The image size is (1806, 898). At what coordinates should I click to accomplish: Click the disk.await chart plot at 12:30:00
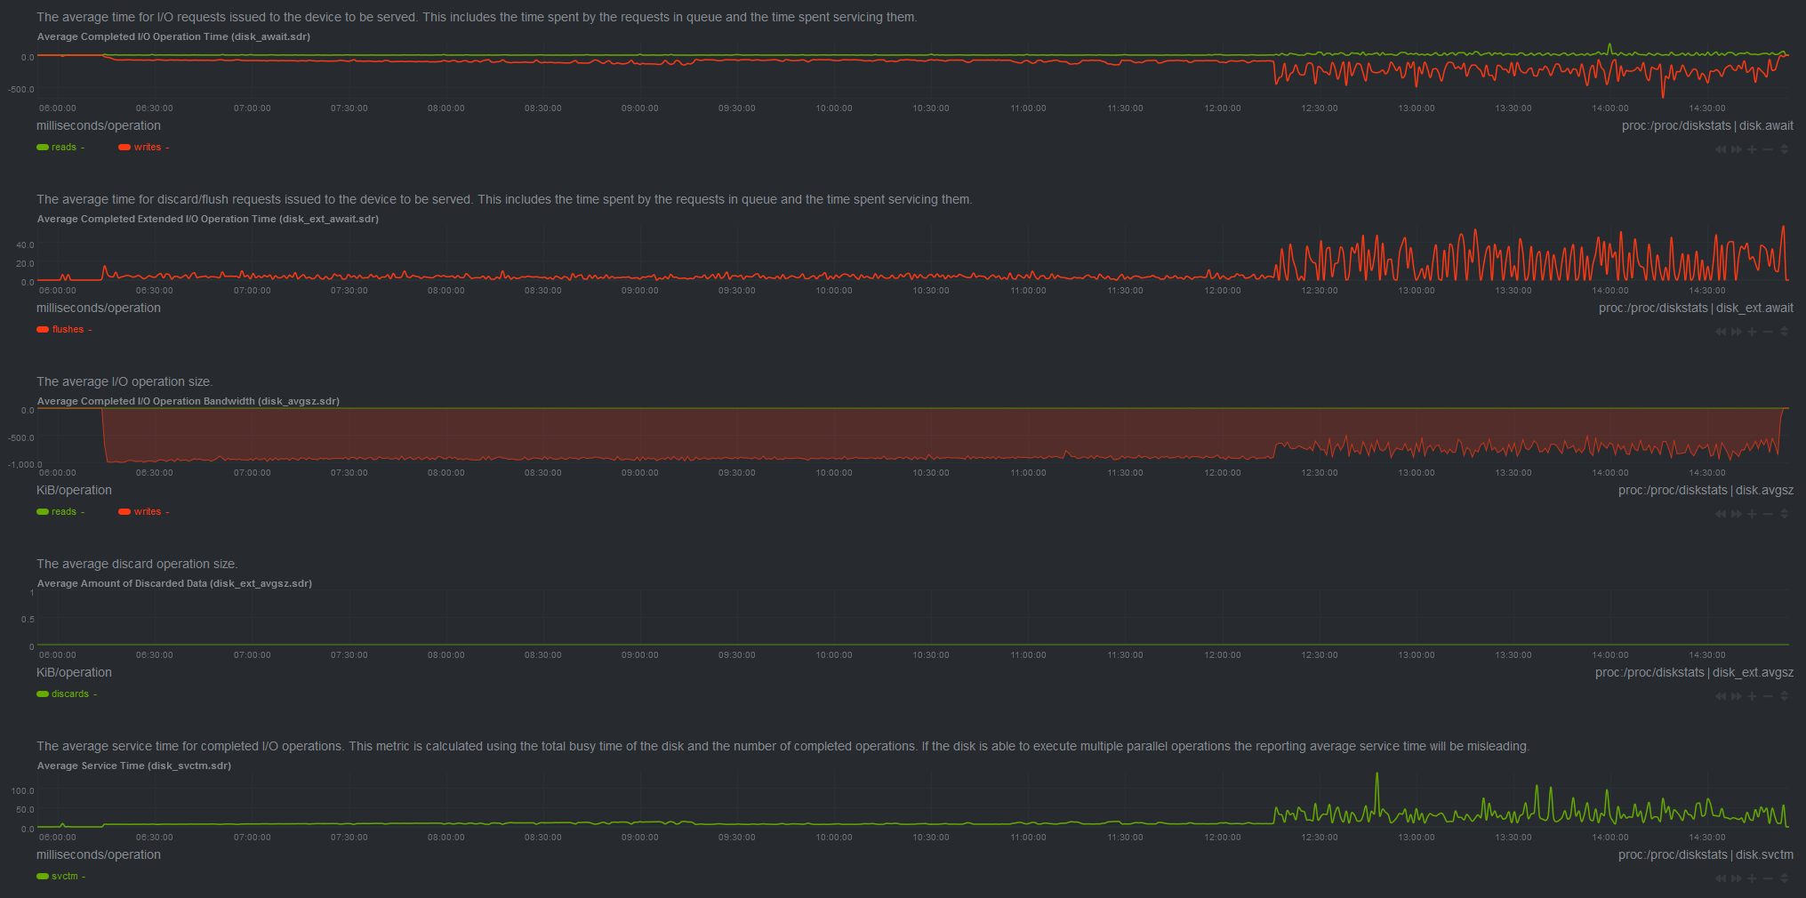coord(1320,71)
